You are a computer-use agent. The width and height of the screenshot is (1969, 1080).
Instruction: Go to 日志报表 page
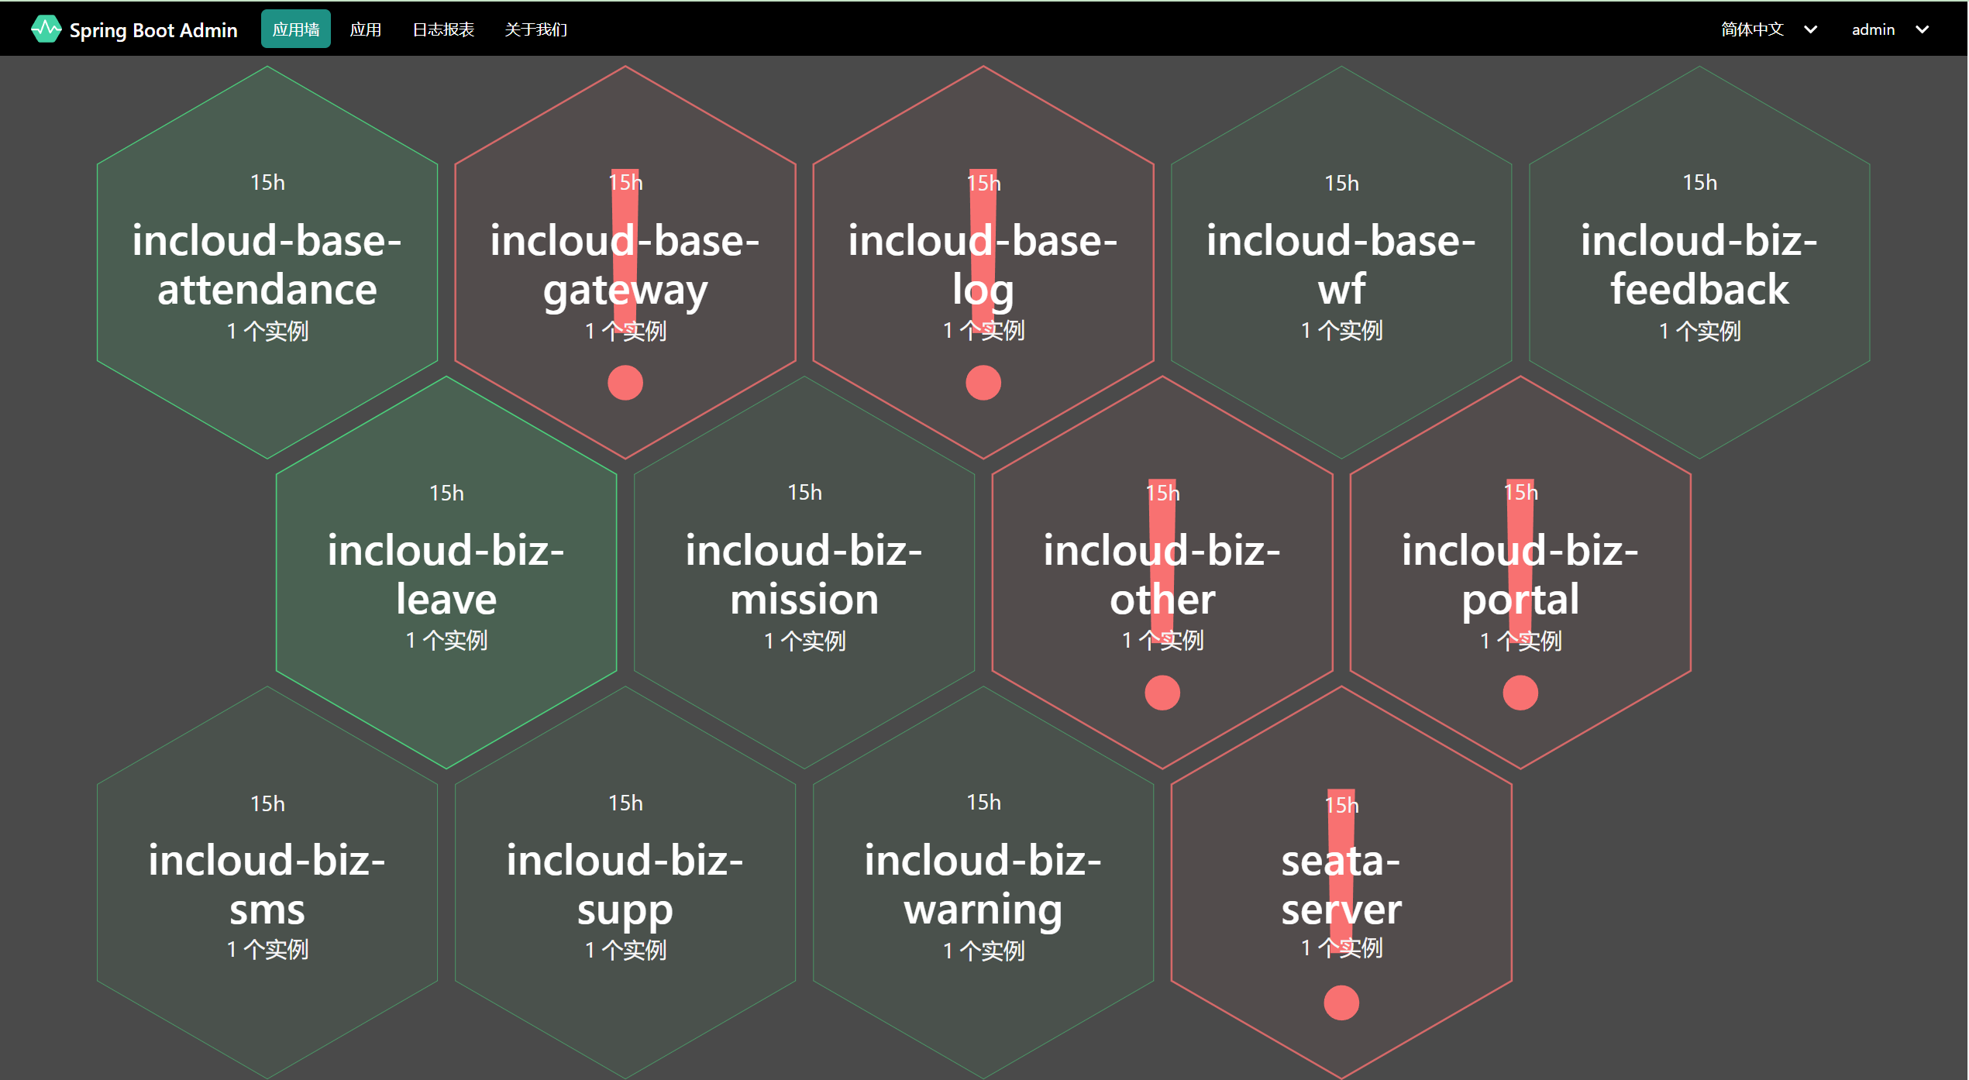pos(442,29)
